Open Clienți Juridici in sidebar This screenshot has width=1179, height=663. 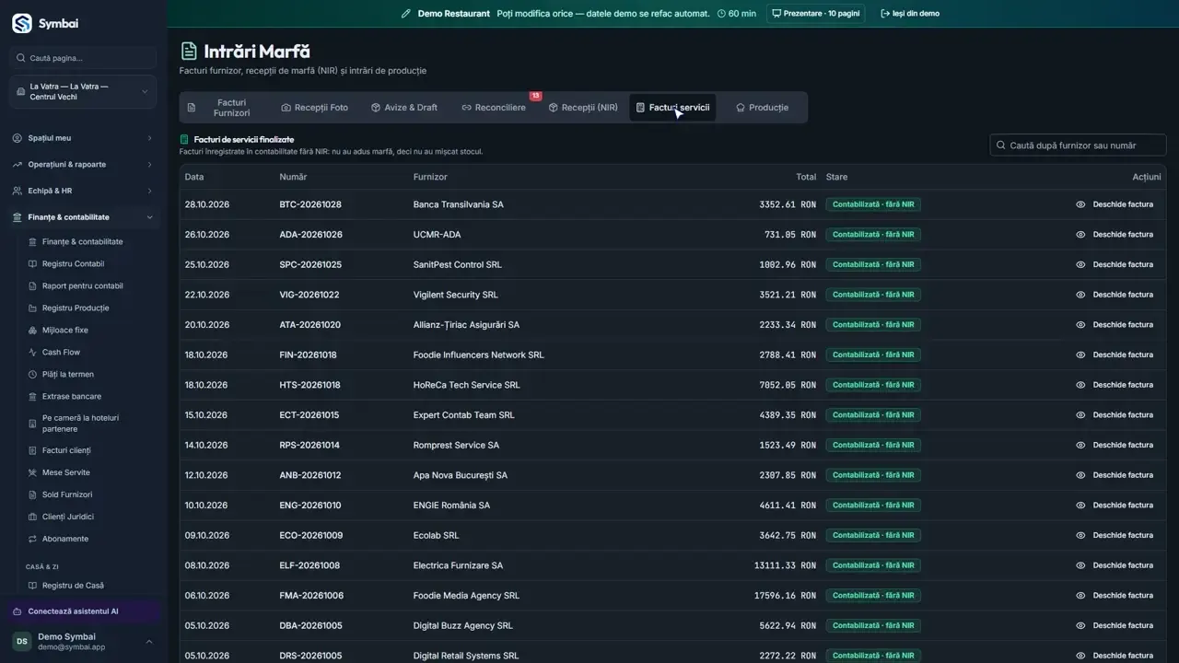click(68, 518)
